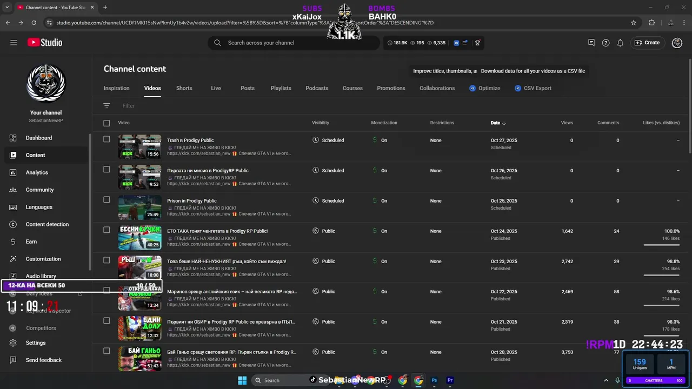
Task: Bookmark this page with star icon
Action: (634, 23)
